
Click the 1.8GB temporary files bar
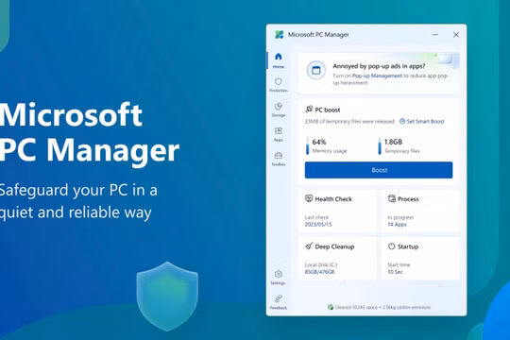(x=380, y=145)
